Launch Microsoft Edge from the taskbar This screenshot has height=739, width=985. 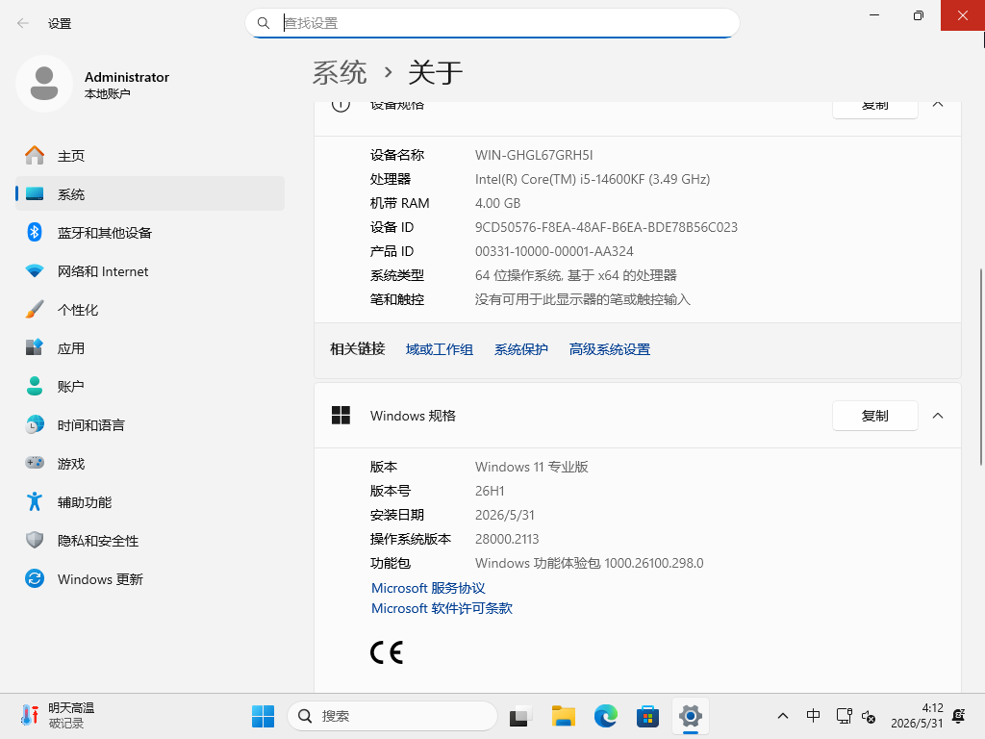click(606, 716)
